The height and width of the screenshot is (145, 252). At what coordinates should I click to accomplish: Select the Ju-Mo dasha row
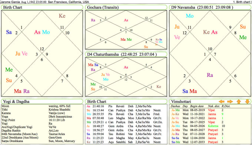click(210, 126)
